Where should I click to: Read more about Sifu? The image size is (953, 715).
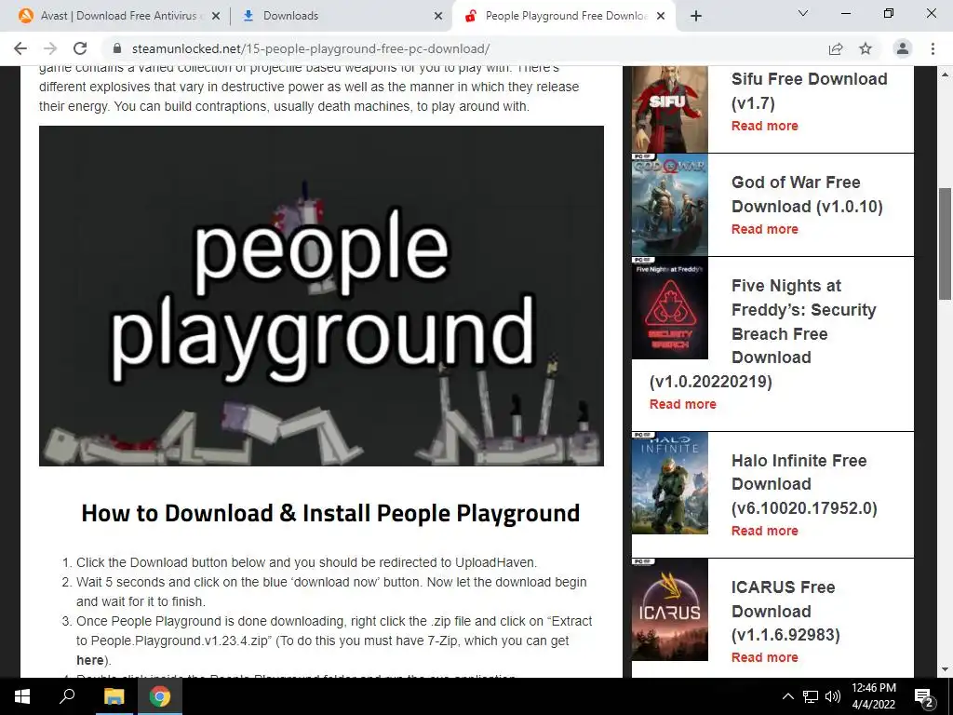[x=765, y=126]
